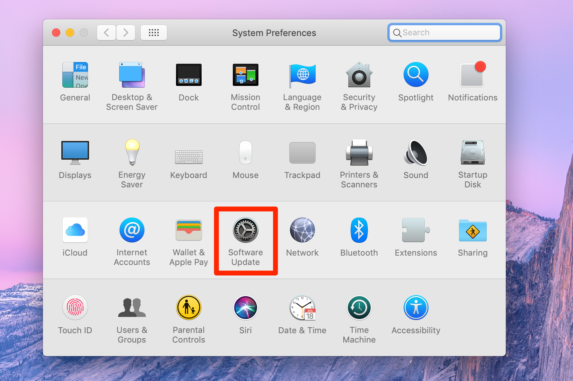Image resolution: width=573 pixels, height=381 pixels.
Task: Click the back navigation arrow
Action: pos(106,33)
